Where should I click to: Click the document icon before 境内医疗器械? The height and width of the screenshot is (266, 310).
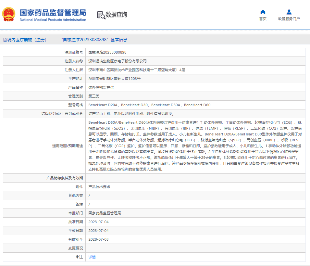coord(5,40)
